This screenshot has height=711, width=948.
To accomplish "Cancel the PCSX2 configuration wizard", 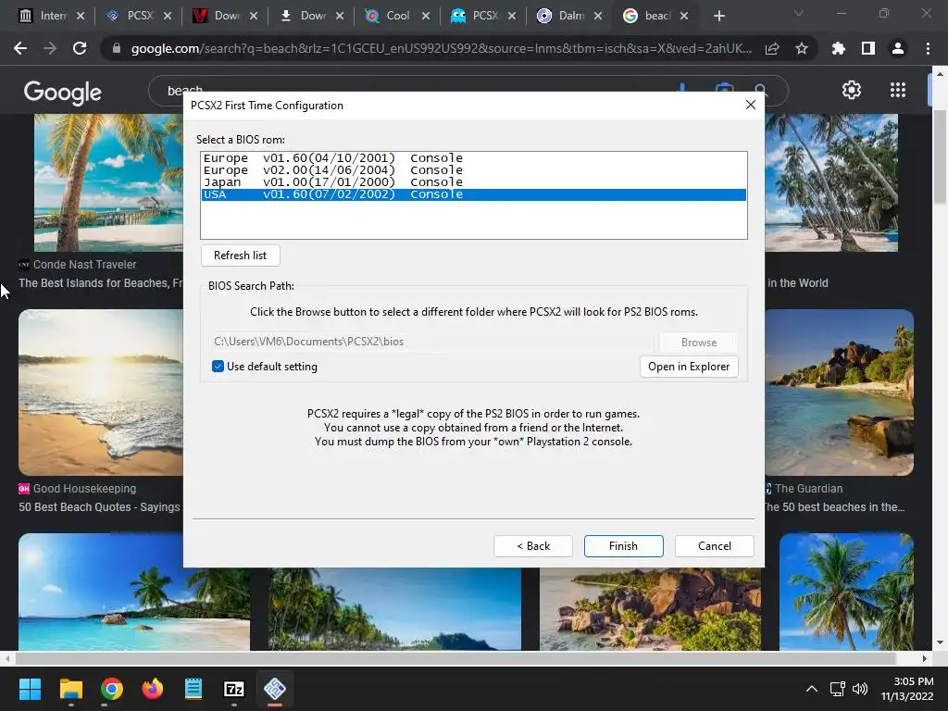I will tap(714, 546).
